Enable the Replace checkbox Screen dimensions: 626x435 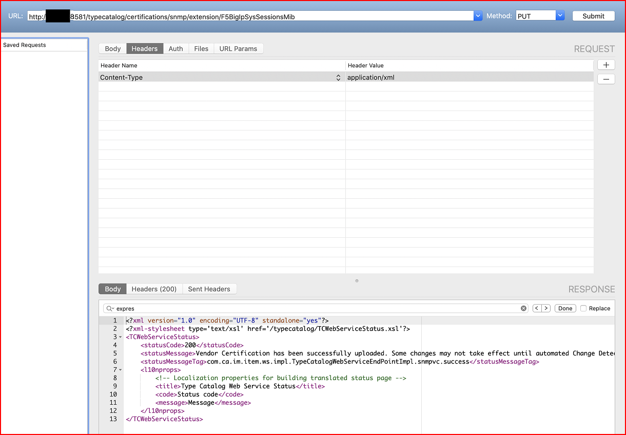click(583, 309)
